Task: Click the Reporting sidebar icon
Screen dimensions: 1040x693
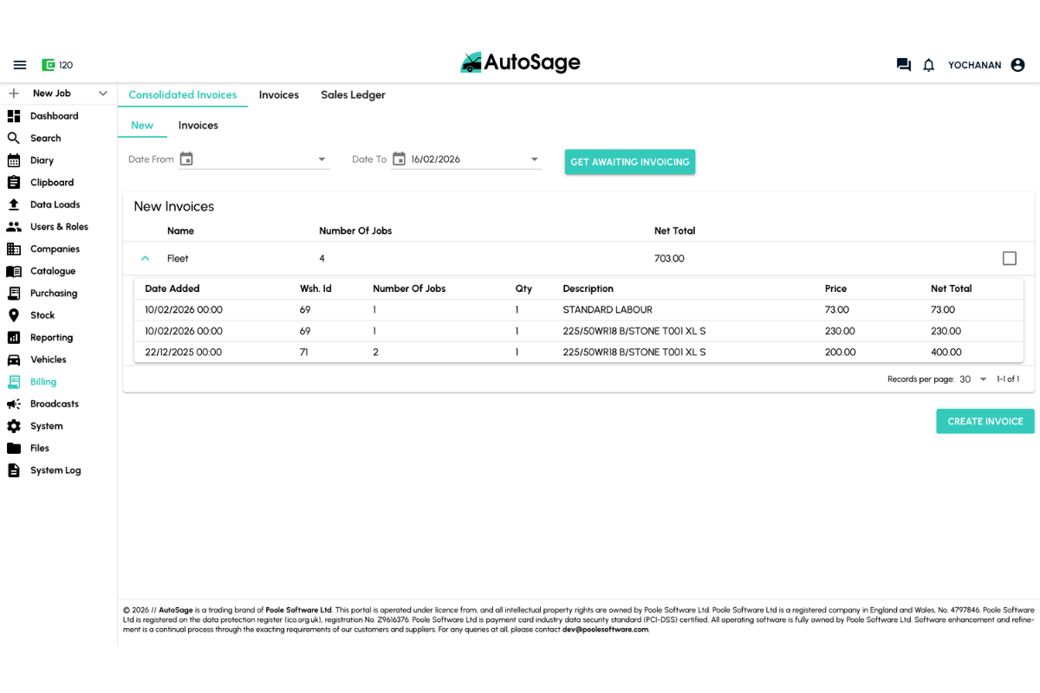Action: [12, 337]
